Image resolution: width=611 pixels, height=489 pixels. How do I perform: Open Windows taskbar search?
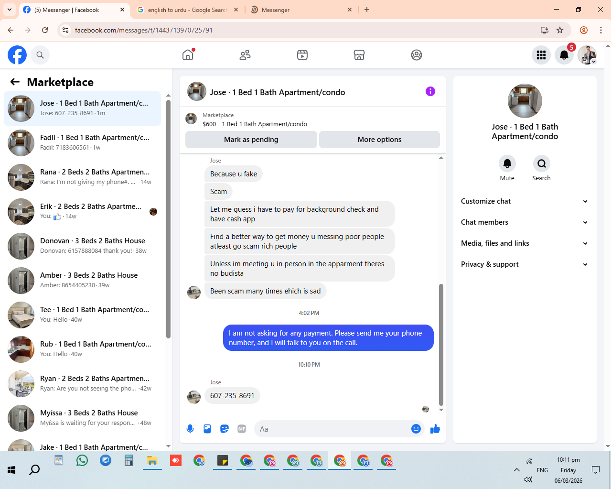(34, 470)
